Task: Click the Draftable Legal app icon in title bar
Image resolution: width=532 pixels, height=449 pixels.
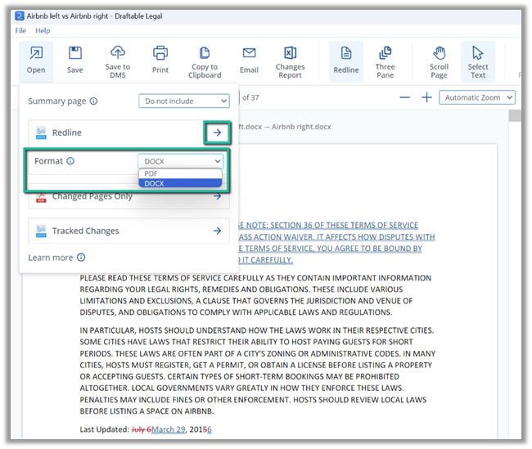Action: point(20,16)
